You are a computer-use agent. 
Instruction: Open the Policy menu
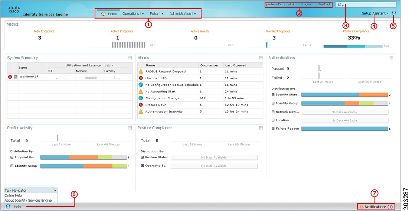(x=154, y=14)
